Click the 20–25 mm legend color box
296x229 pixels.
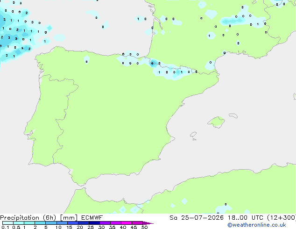83,223
